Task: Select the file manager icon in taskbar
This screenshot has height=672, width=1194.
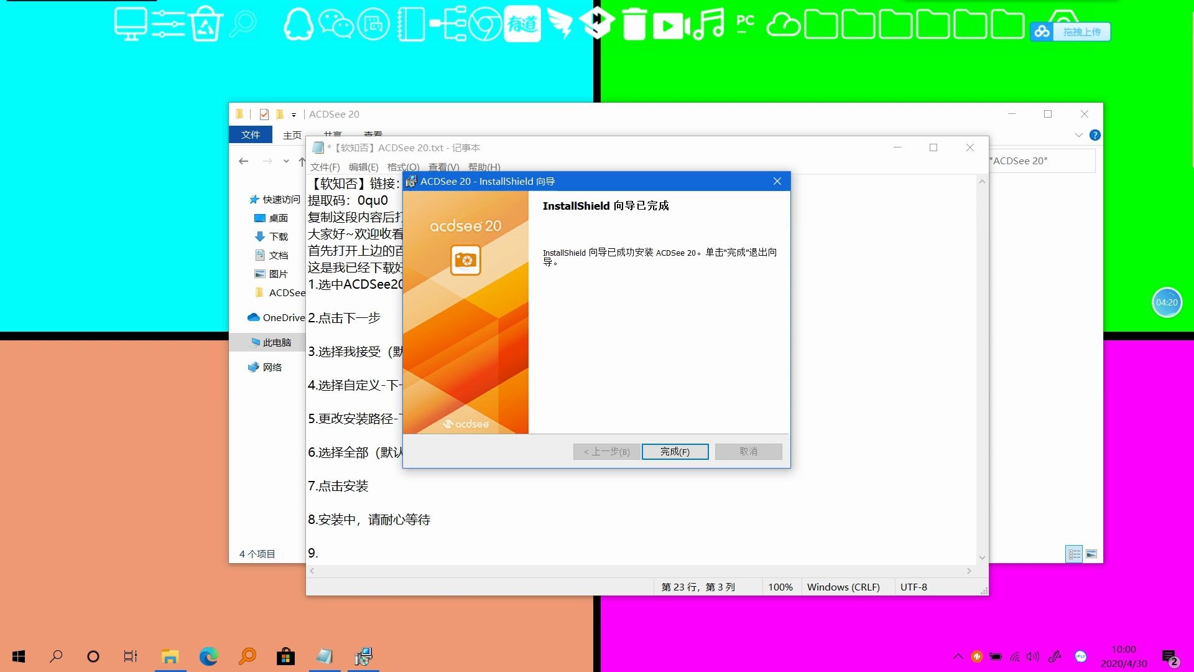Action: (169, 656)
